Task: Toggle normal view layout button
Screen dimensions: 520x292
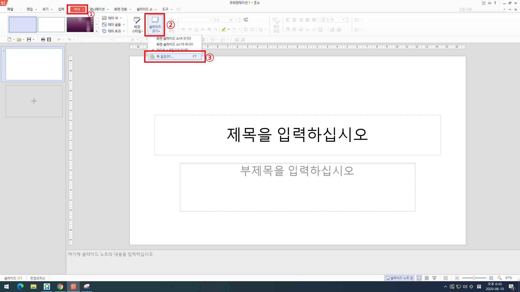Action: pos(419,278)
